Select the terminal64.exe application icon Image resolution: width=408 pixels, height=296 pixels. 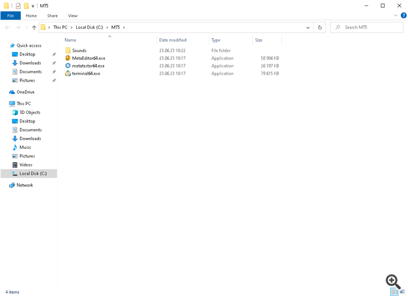tap(68, 74)
